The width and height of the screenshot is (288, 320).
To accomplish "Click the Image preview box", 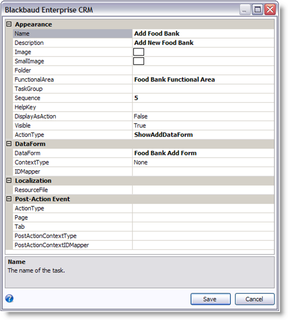I will (x=138, y=52).
